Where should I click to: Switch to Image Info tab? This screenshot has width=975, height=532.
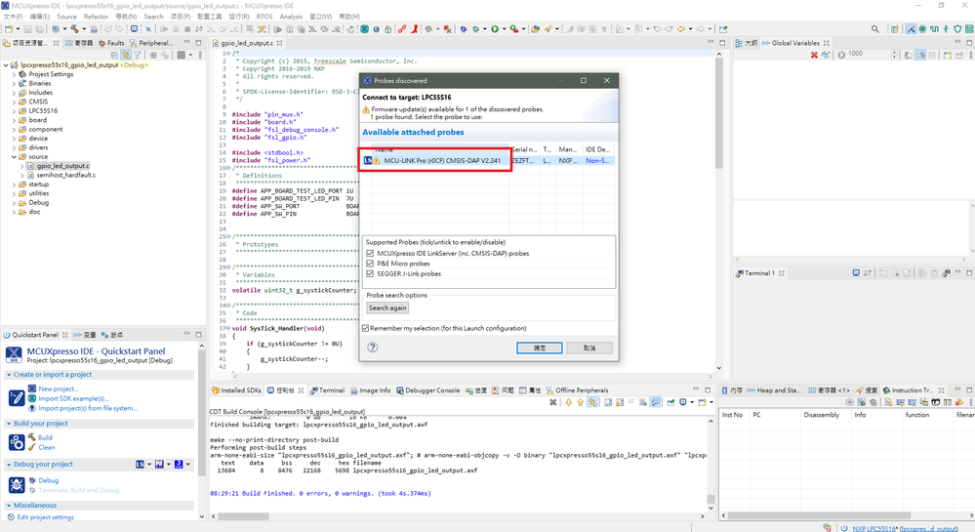(x=370, y=390)
